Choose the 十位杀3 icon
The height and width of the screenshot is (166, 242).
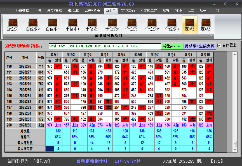click(112, 25)
